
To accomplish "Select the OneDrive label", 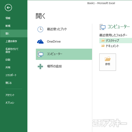I will coord(54,42).
